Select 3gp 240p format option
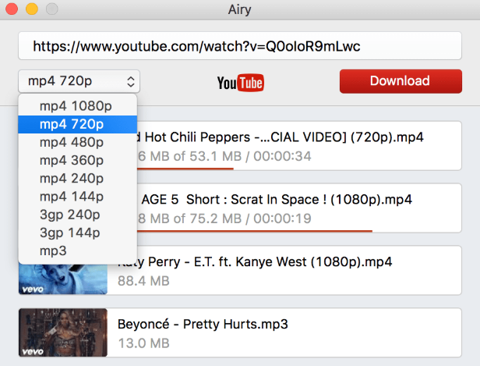 click(77, 215)
